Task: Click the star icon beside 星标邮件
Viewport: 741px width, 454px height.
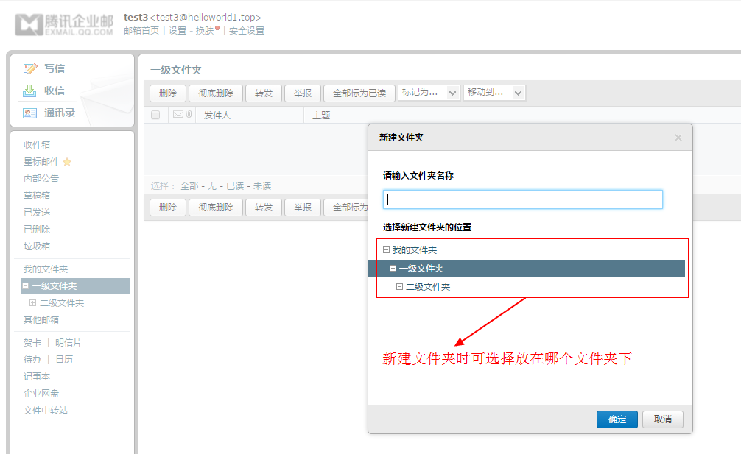Action: [67, 162]
